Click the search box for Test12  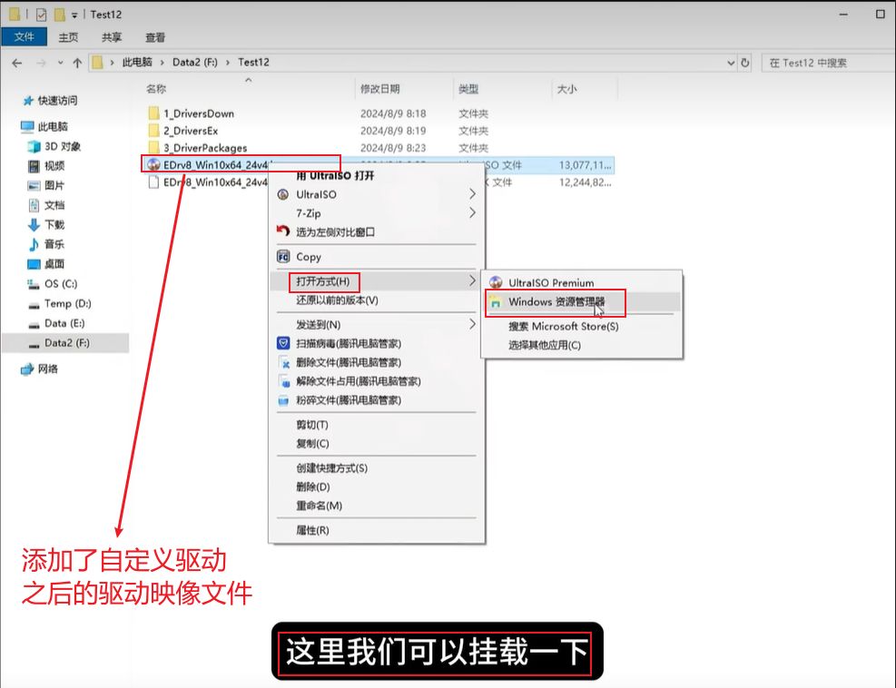pos(826,63)
